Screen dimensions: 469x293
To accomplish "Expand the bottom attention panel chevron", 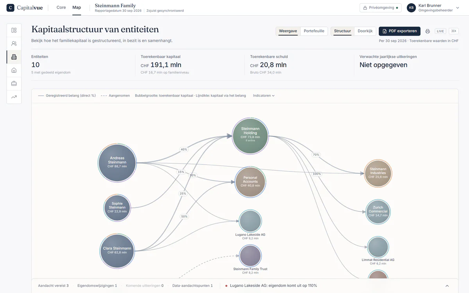I will tap(447, 286).
